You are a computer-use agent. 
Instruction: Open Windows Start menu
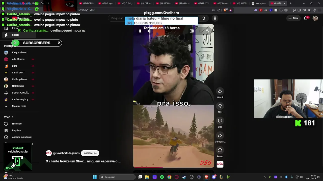(x=95, y=177)
